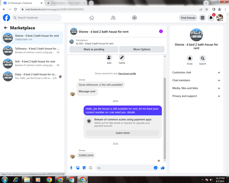This screenshot has height=183, width=229.
Task: Attach a photo using the image icon
Action: tap(78, 168)
